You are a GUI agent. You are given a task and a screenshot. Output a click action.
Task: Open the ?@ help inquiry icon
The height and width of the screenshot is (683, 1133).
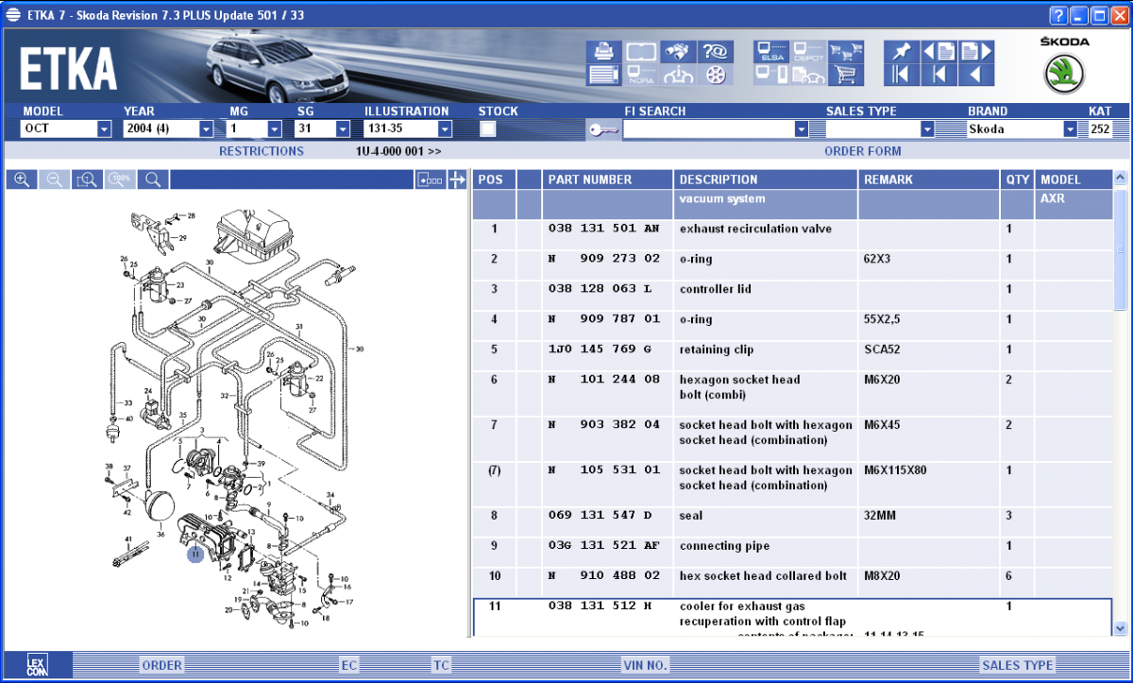pos(715,52)
